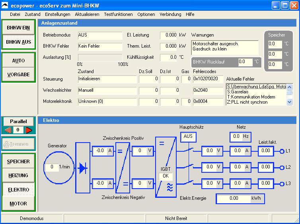The width and height of the screenshot is (300, 224).
Task: Click the Parallel button
Action: tap(18, 122)
